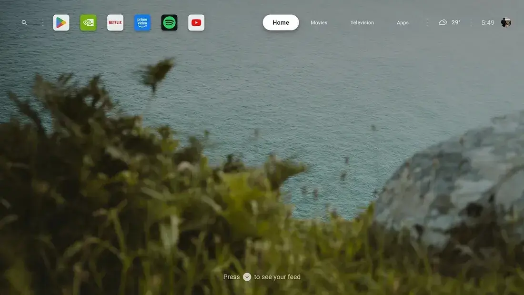Click the "to see your feed" text
The image size is (524, 295).
click(277, 277)
